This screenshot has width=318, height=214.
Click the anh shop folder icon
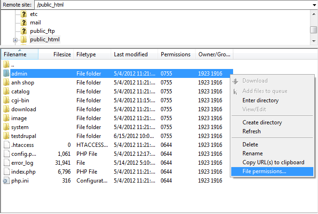point(6,82)
